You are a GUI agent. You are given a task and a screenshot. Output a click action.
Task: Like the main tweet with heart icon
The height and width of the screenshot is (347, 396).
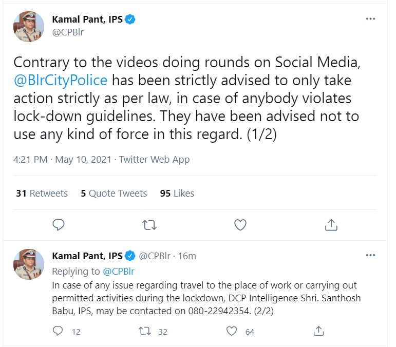pyautogui.click(x=240, y=225)
